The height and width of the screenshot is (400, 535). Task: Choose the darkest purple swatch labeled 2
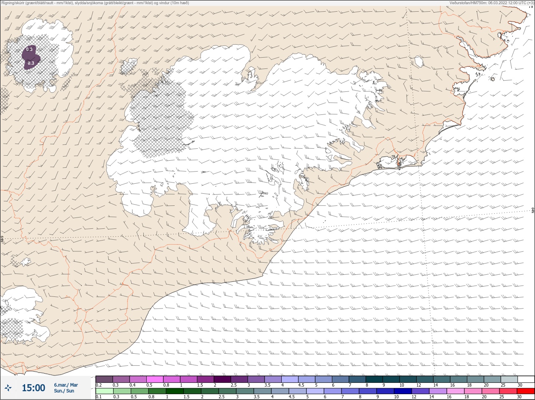222,379
